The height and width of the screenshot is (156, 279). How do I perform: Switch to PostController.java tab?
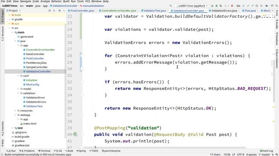click(x=82, y=10)
